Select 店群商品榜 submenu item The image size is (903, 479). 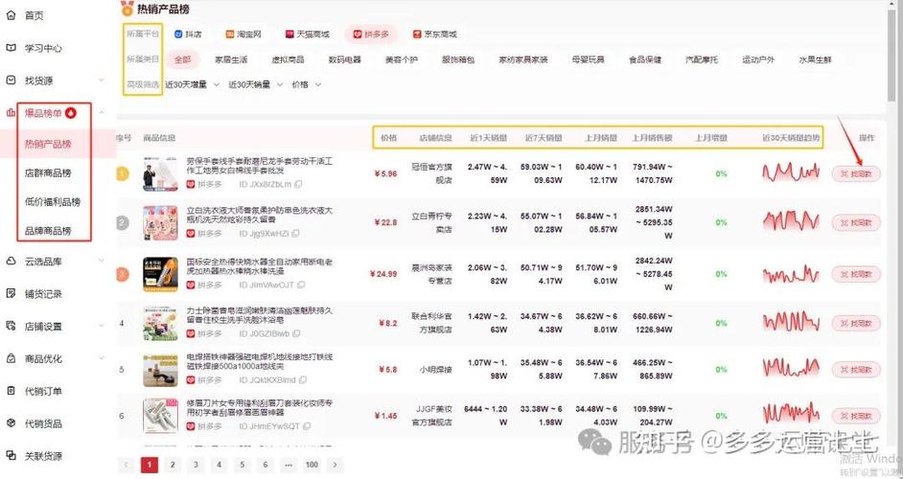pos(48,172)
